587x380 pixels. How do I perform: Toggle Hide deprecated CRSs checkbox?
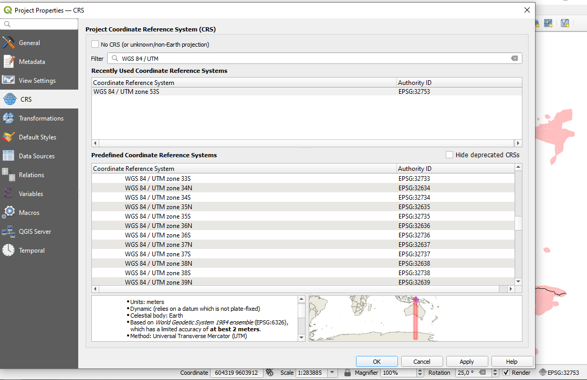pos(449,155)
